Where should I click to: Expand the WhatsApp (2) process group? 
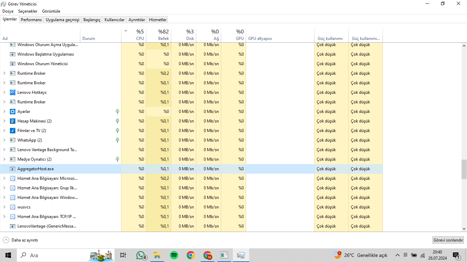pyautogui.click(x=4, y=140)
